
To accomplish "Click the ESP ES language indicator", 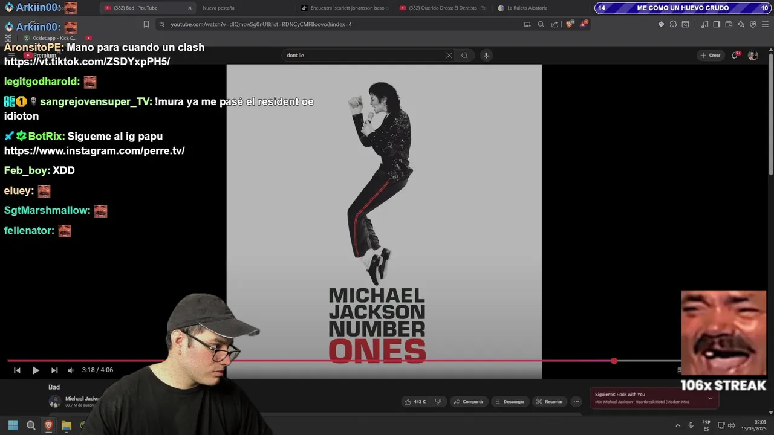I will coord(706,426).
